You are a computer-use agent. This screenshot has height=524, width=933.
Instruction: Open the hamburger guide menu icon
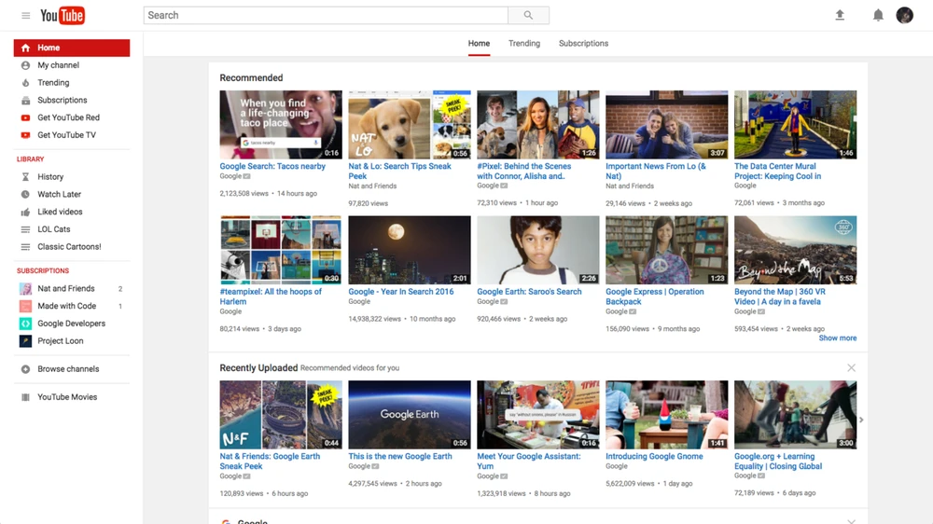[25, 16]
